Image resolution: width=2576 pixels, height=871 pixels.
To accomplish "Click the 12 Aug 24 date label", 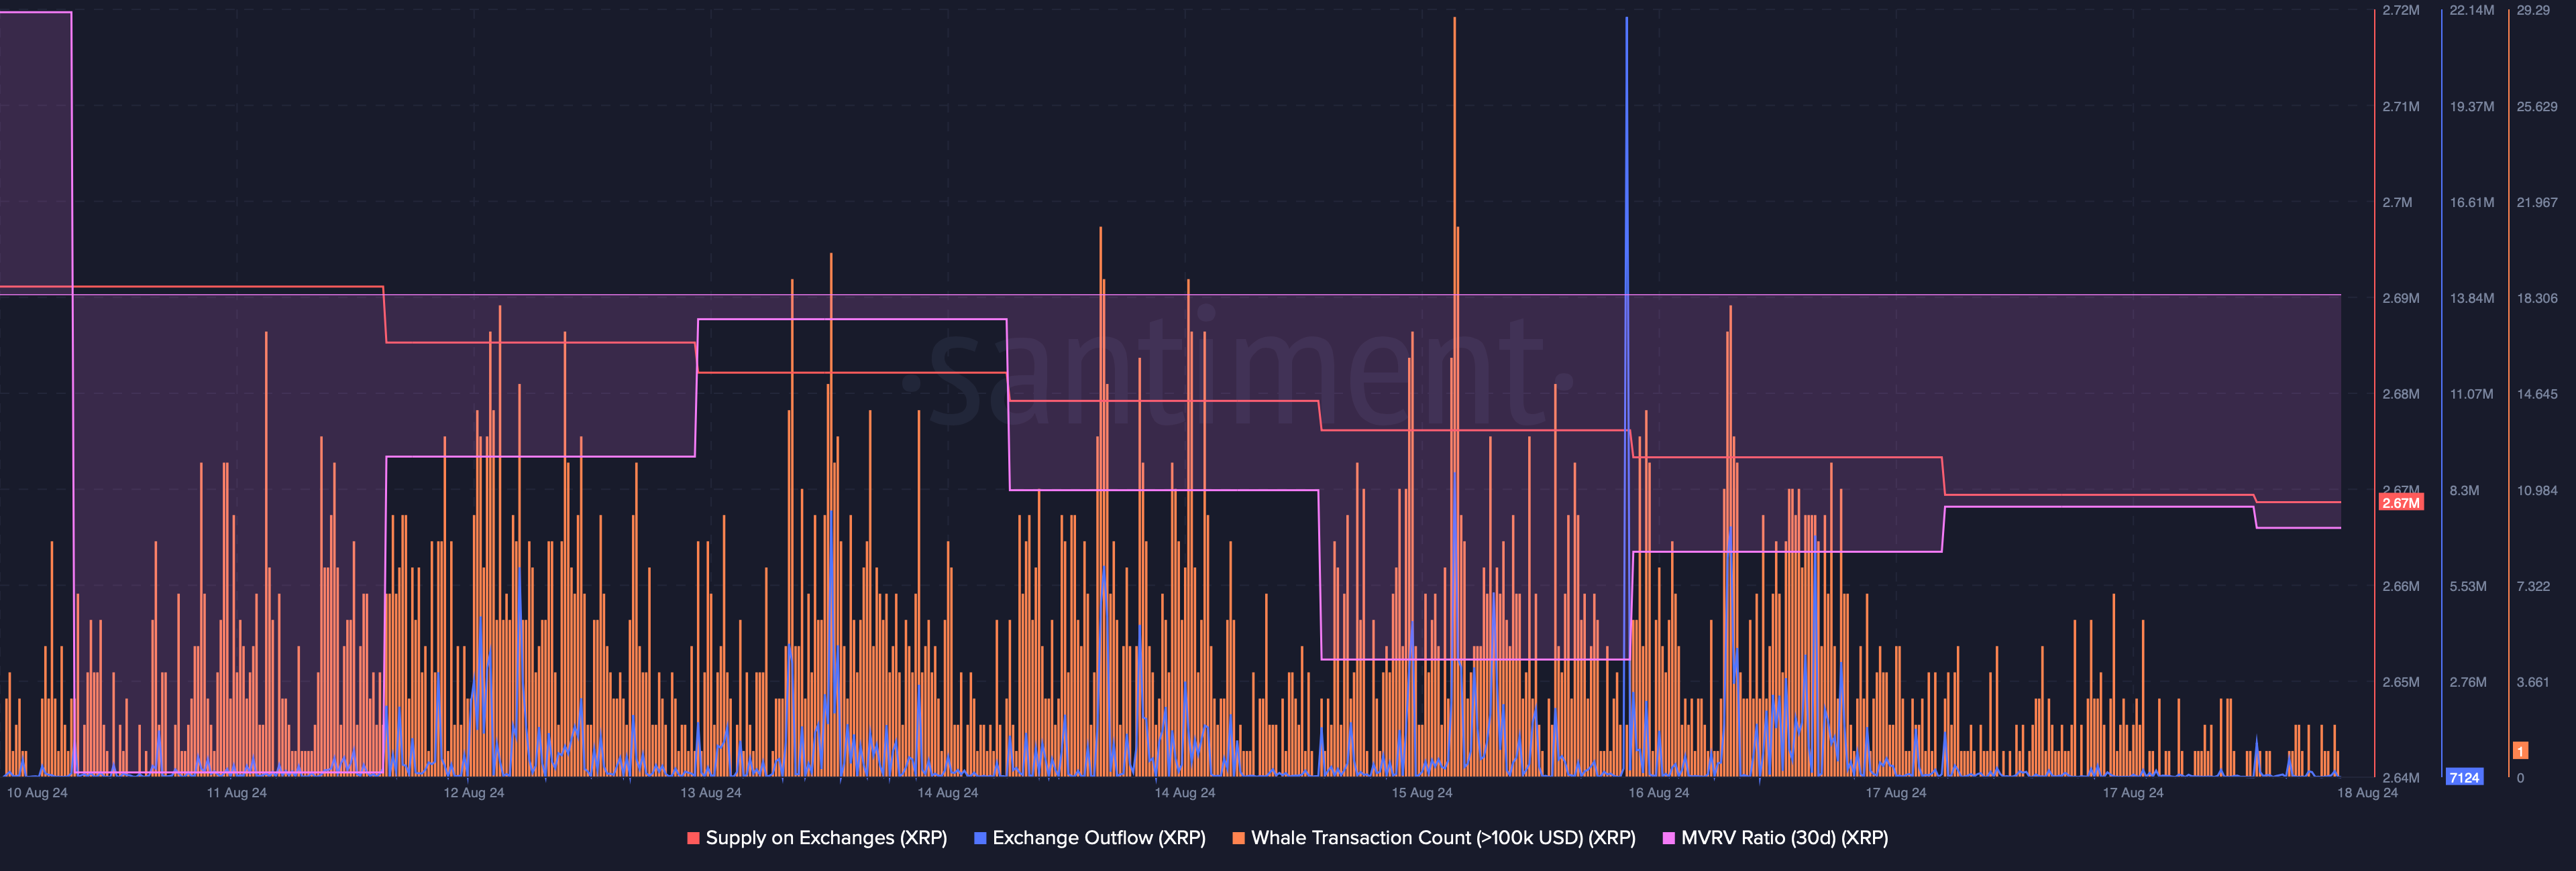I will click(x=474, y=793).
